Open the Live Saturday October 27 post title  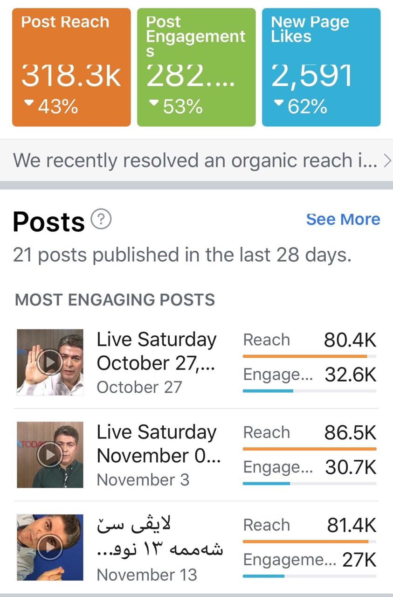pyautogui.click(x=157, y=351)
